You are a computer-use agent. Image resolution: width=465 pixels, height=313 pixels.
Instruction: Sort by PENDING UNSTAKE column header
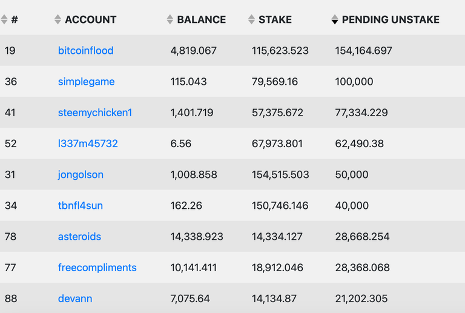coord(391,19)
